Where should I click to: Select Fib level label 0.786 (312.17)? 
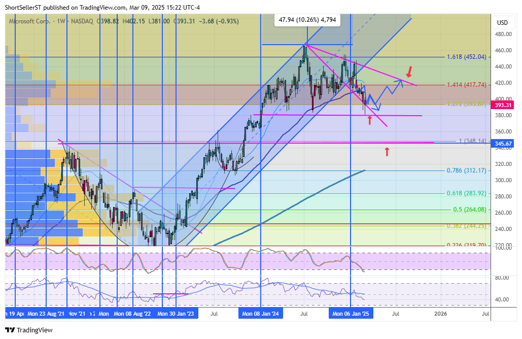tap(466, 171)
